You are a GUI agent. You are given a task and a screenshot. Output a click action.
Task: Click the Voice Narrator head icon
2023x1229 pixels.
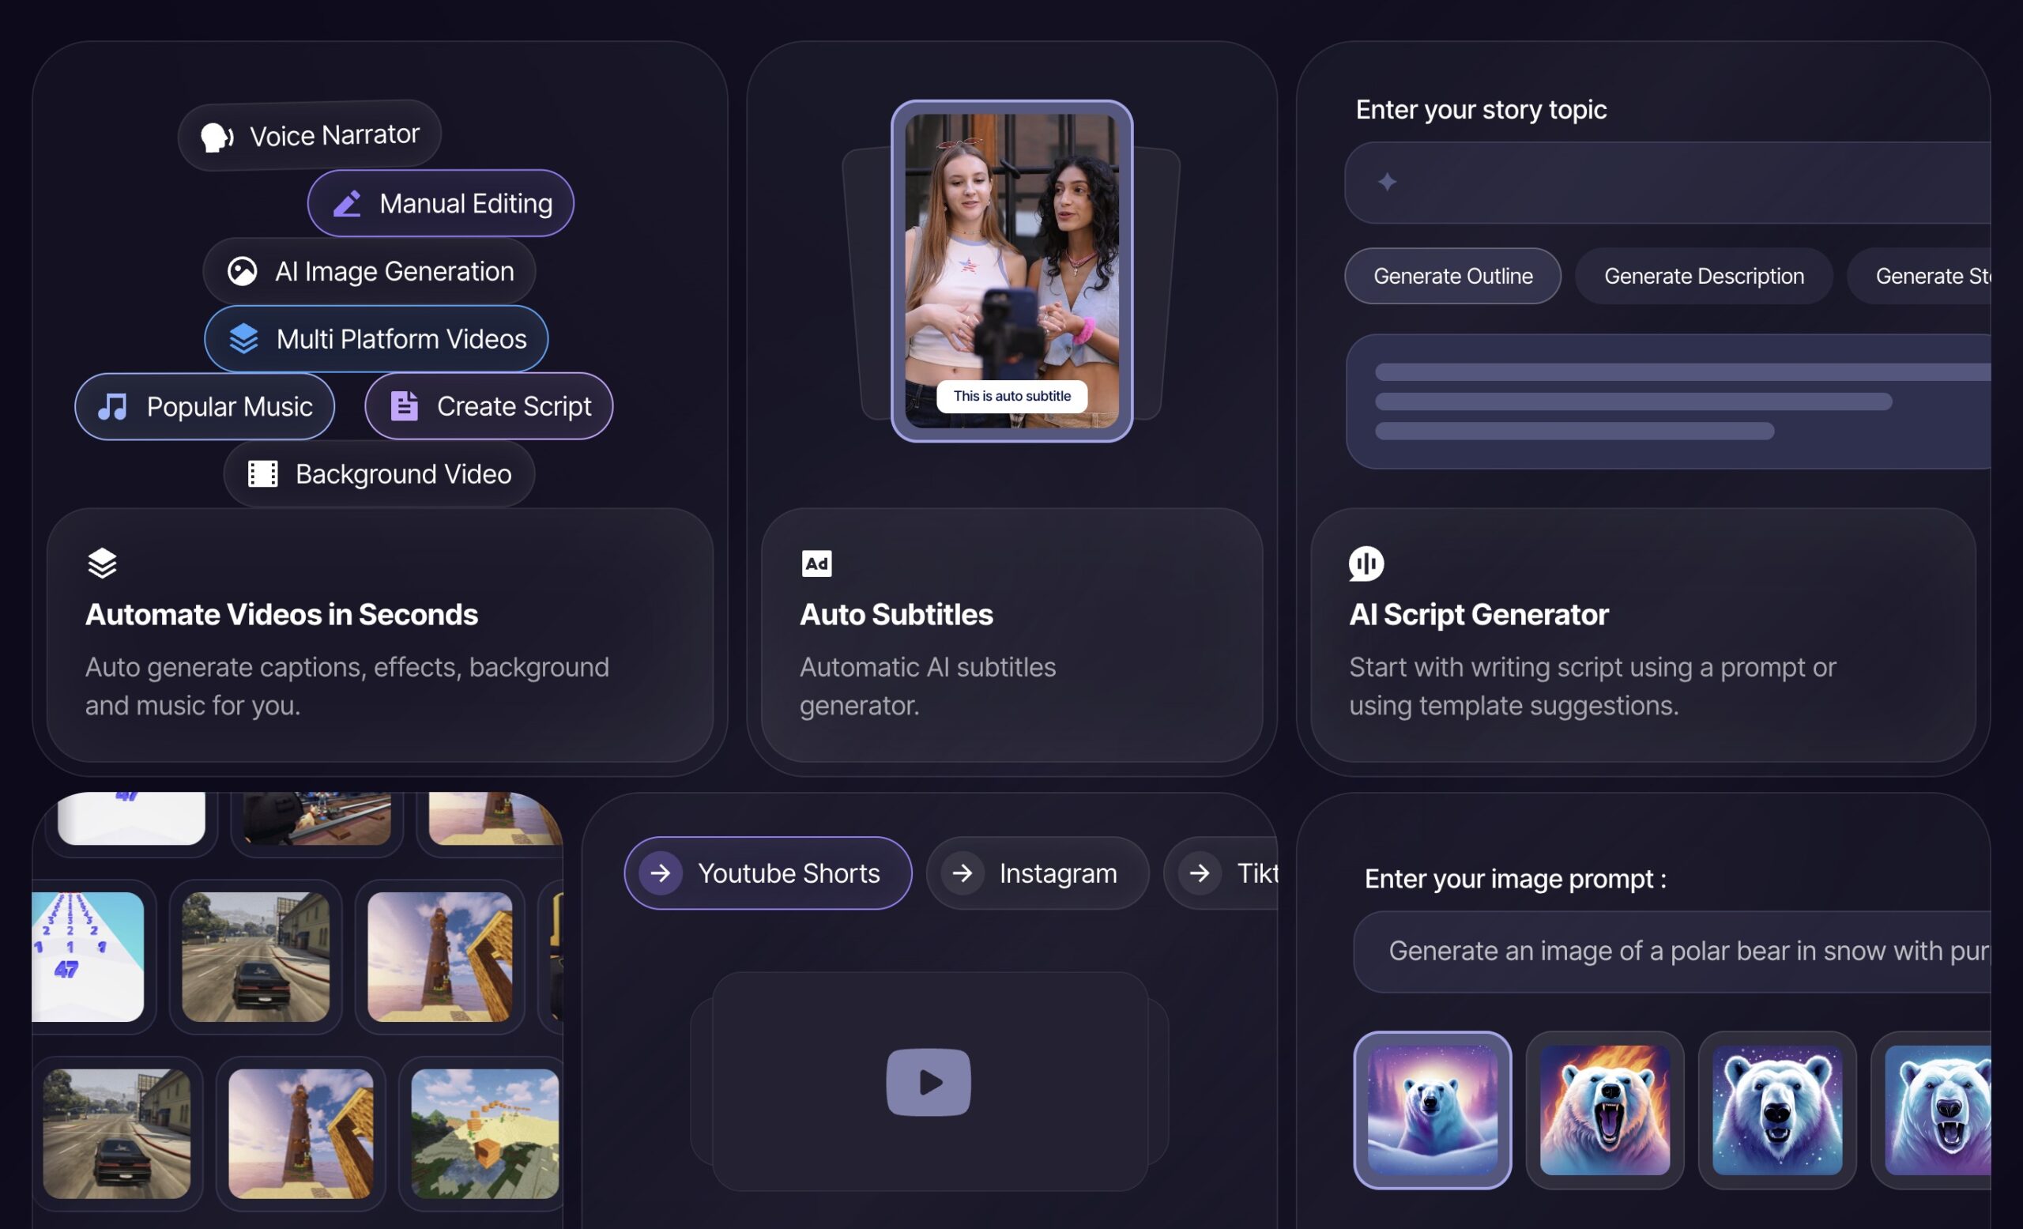tap(217, 137)
